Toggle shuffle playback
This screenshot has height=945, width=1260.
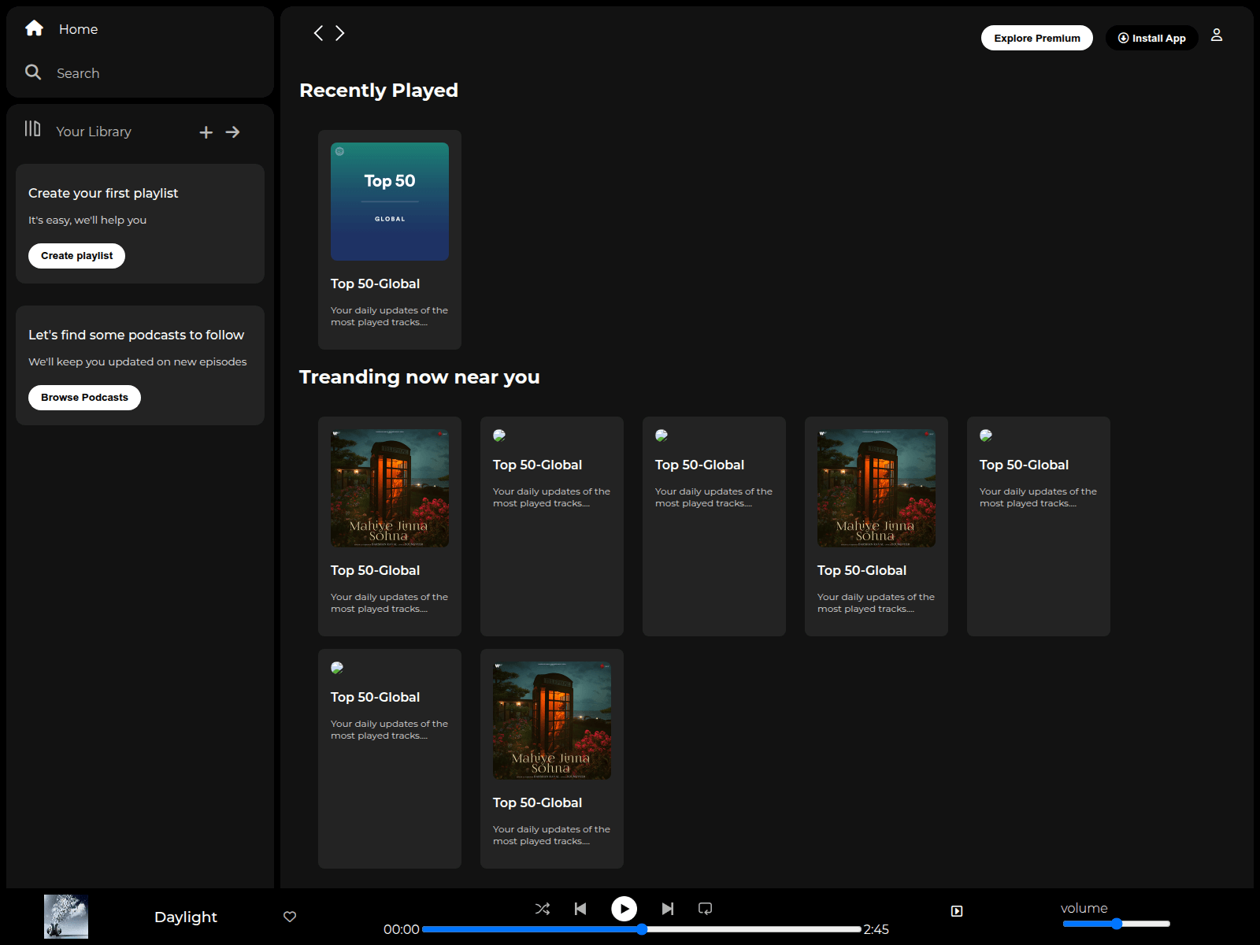point(543,909)
